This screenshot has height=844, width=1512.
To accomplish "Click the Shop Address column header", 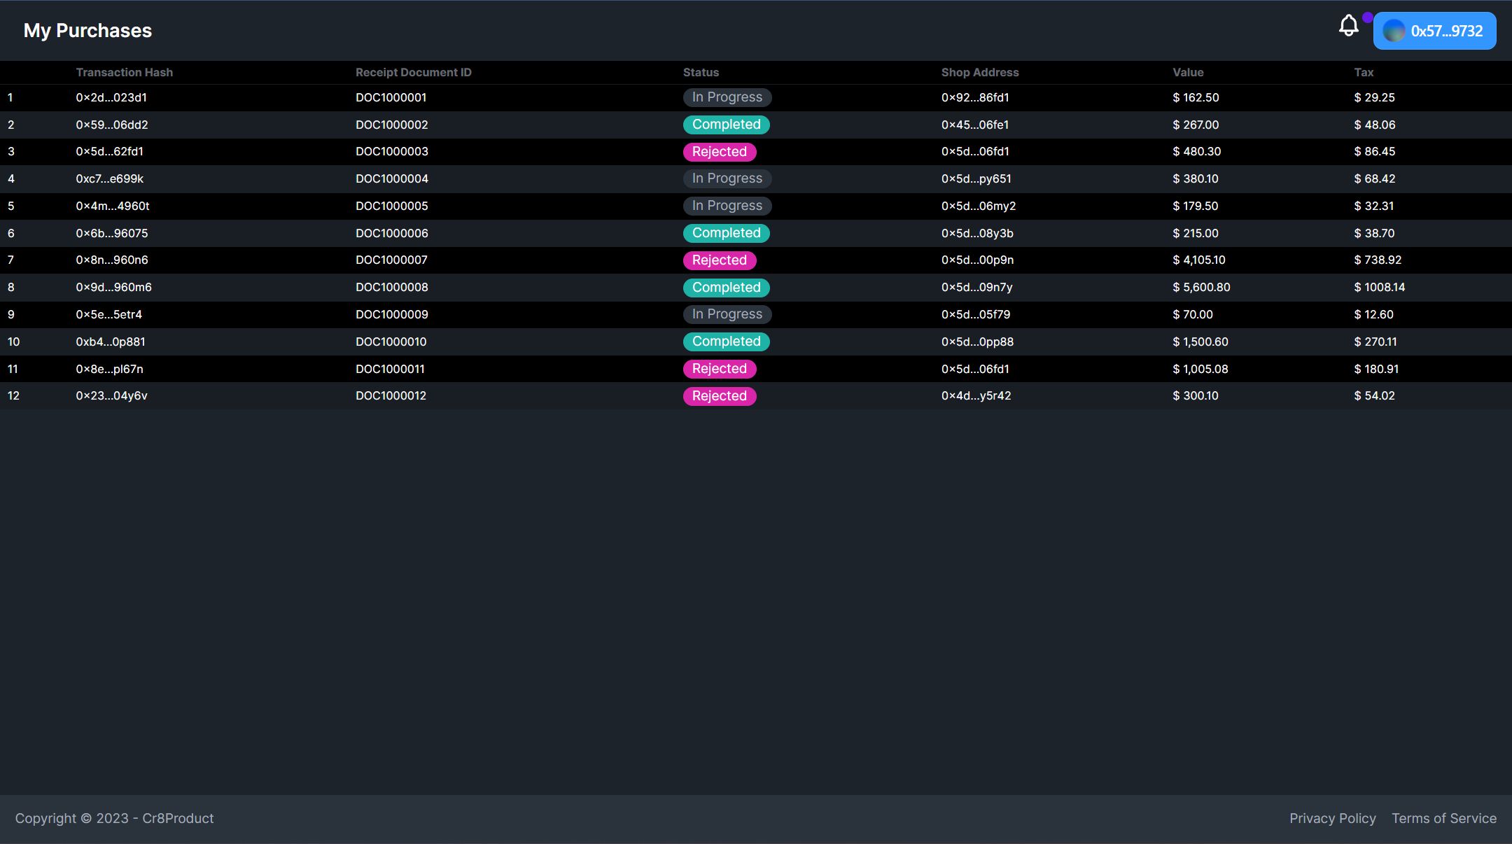I will pyautogui.click(x=979, y=72).
